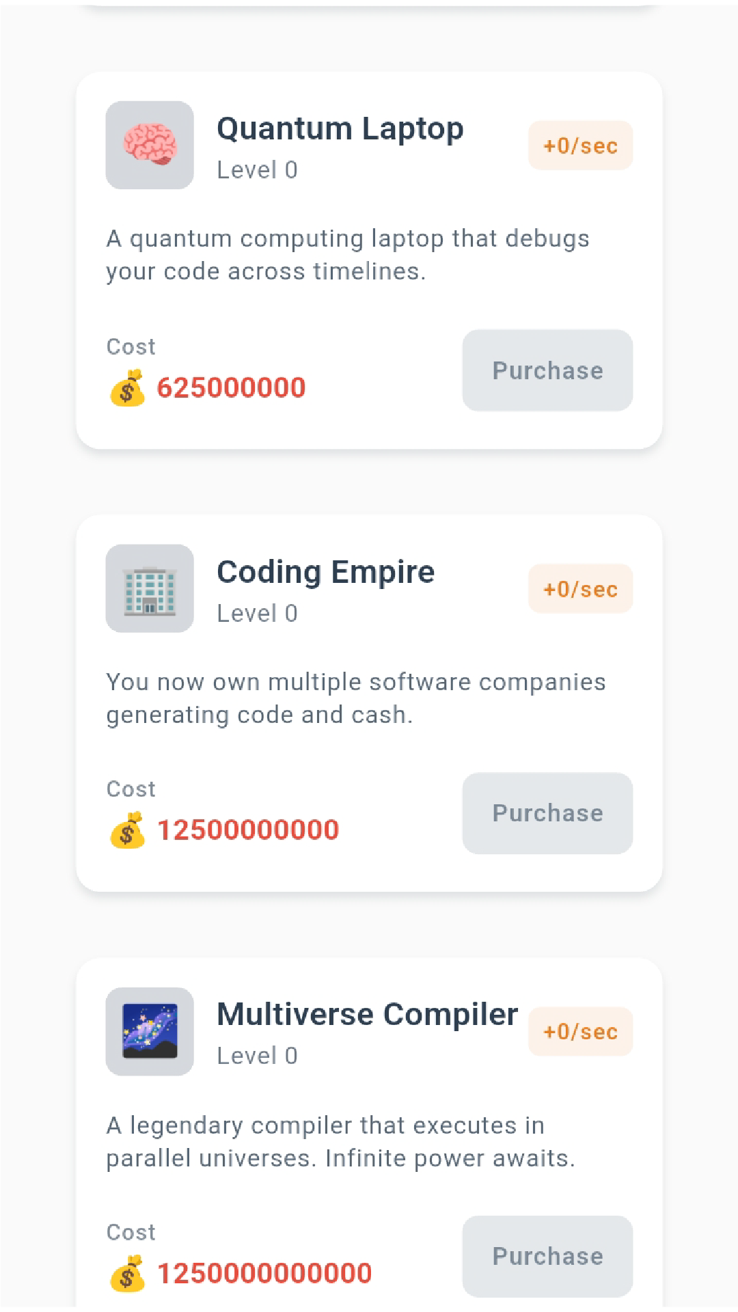This screenshot has width=738, height=1312.
Task: Purchase the Multiverse Compiler upgrade
Action: point(547,1256)
